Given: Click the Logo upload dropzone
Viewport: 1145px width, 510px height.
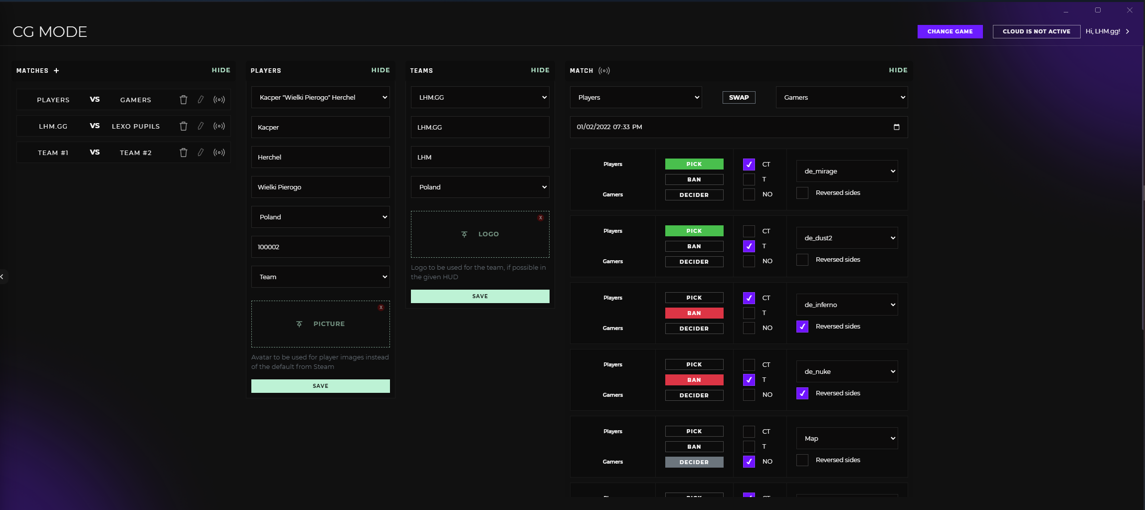Looking at the screenshot, I should click(480, 234).
